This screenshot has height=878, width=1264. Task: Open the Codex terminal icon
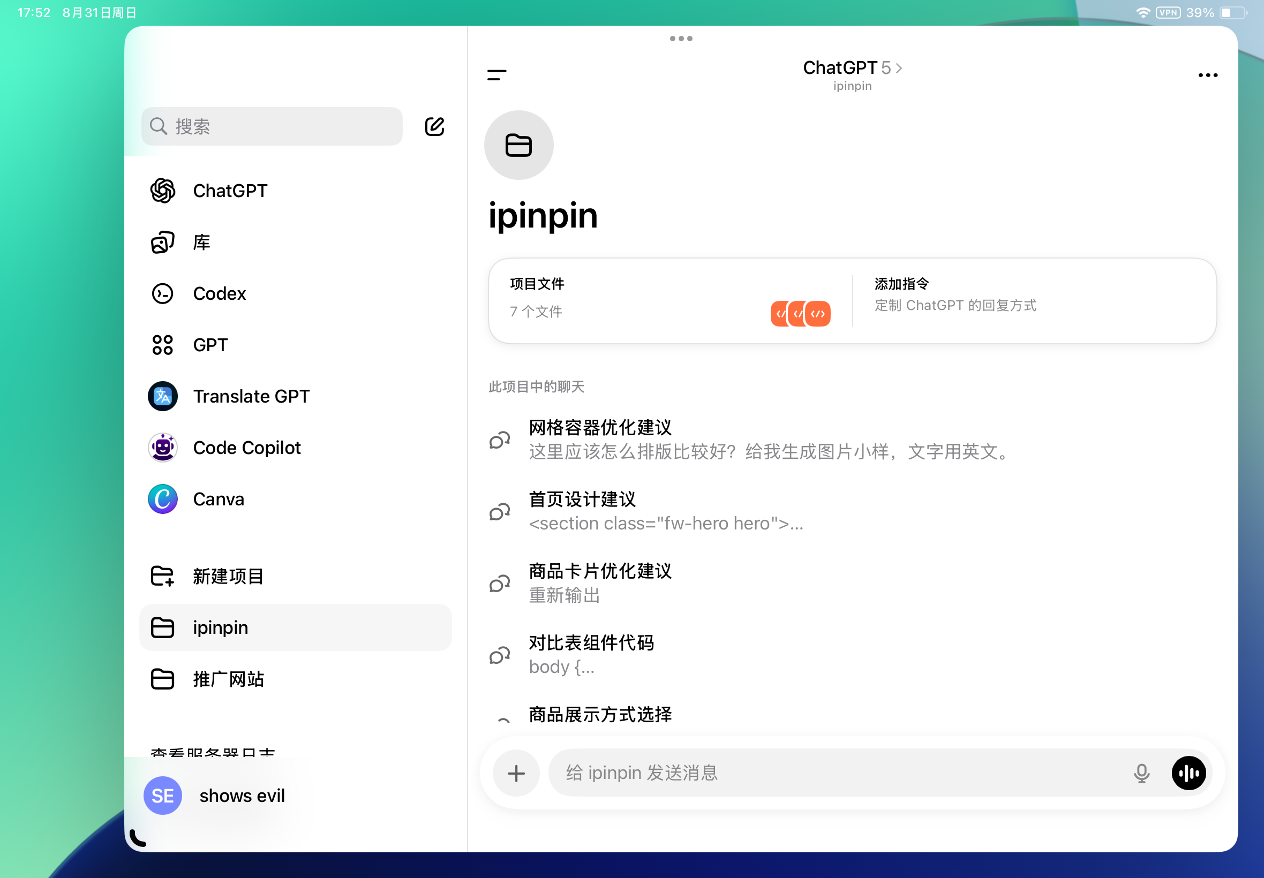163,294
